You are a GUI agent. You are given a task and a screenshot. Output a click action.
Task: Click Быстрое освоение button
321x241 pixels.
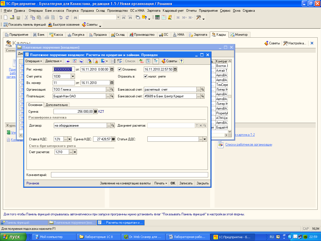click(64, 25)
